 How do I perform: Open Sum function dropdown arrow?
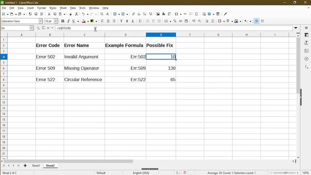point(48,28)
